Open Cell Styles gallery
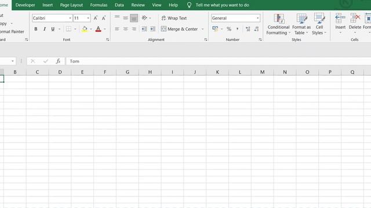 [319, 24]
